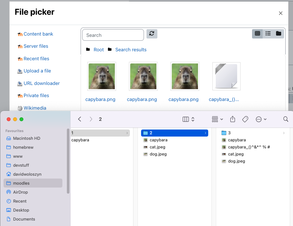
Task: Click Finder Edit Tags icon
Action: pyautogui.click(x=245, y=119)
